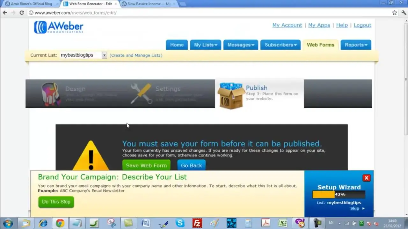Switch to Google Chrome in the taskbar

click(x=60, y=223)
